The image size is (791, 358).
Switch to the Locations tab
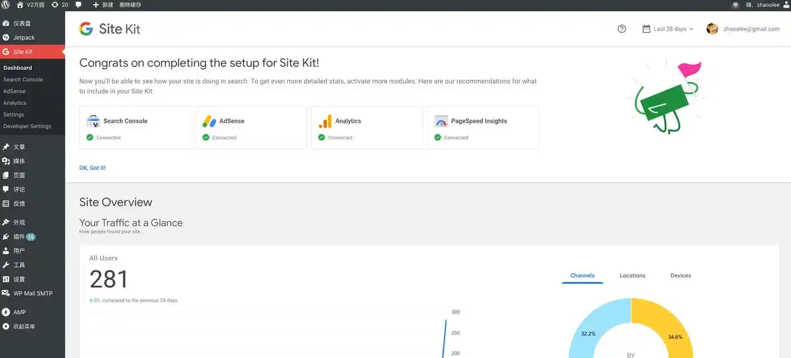pos(632,275)
